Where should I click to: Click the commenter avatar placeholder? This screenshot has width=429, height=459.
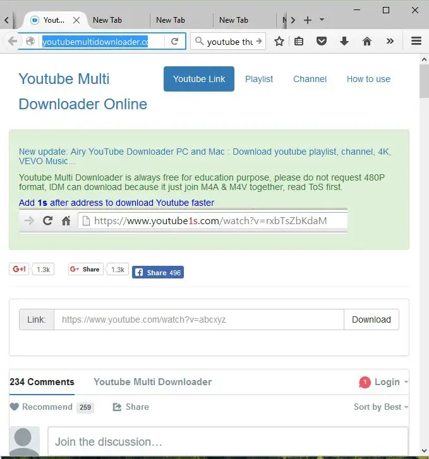pos(24,441)
